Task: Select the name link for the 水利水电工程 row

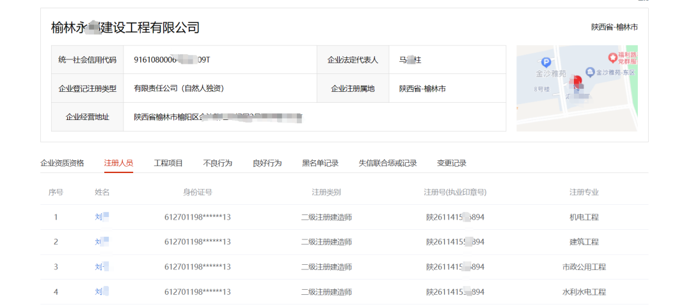Action: [x=99, y=292]
